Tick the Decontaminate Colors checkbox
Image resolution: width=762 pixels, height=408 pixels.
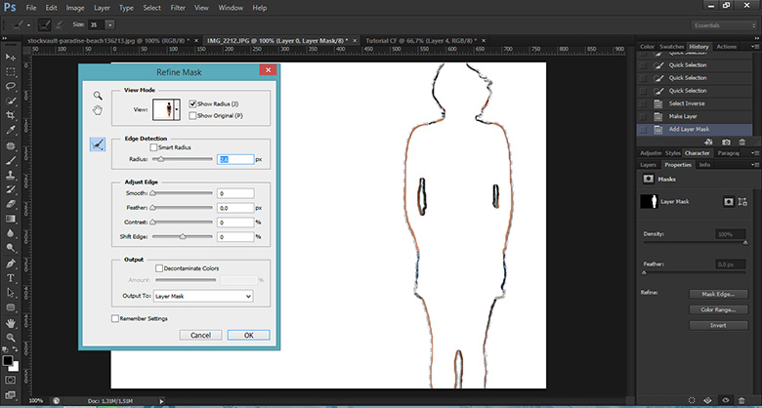tap(160, 267)
